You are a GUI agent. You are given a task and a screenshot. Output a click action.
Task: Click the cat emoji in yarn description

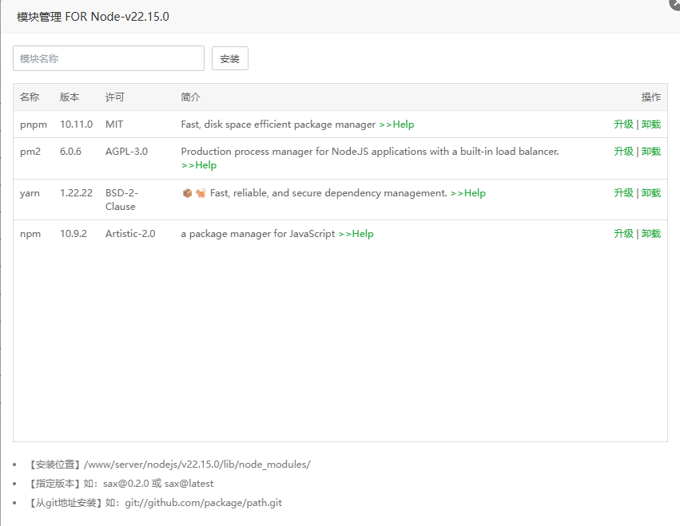(201, 193)
